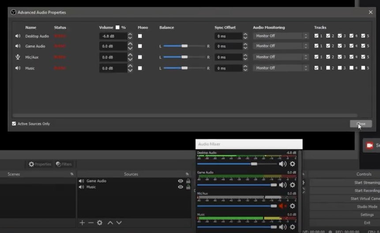Click Start Virtual Camera button

[x=365, y=199]
